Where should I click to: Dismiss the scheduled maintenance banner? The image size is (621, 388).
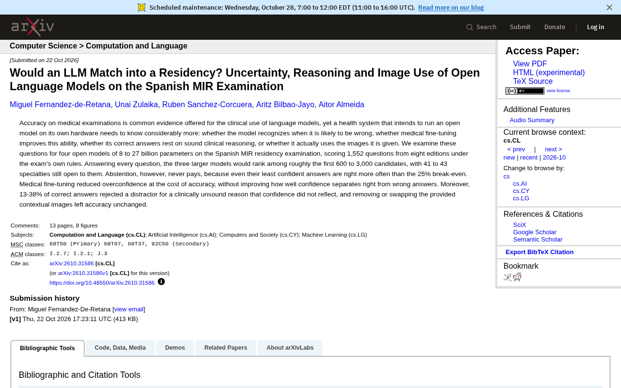pyautogui.click(x=609, y=7)
